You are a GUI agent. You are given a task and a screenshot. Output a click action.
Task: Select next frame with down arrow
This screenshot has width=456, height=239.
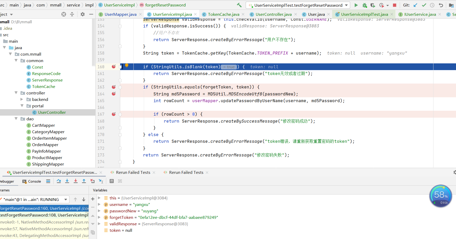[84, 199]
